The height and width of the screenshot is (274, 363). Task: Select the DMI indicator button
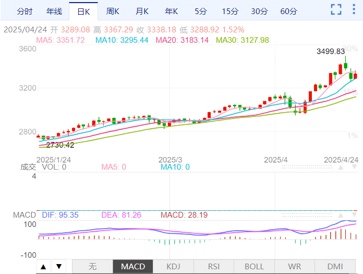(x=335, y=266)
